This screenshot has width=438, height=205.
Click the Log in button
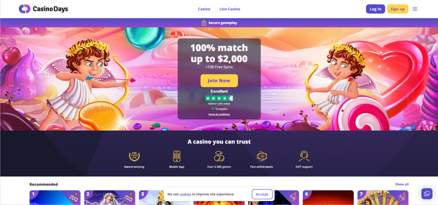tap(376, 9)
